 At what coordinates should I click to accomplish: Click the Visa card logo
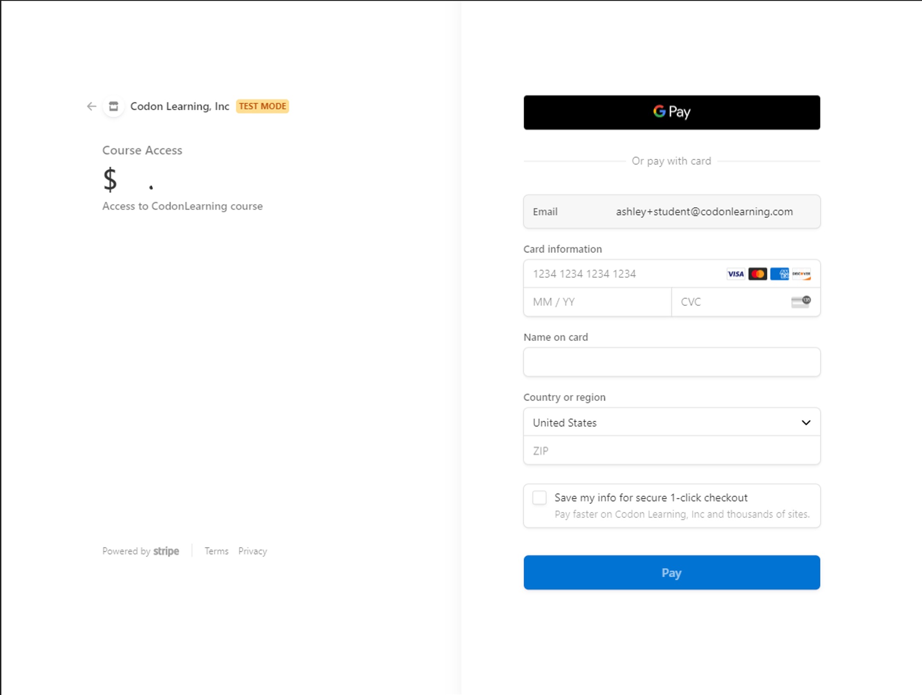735,274
